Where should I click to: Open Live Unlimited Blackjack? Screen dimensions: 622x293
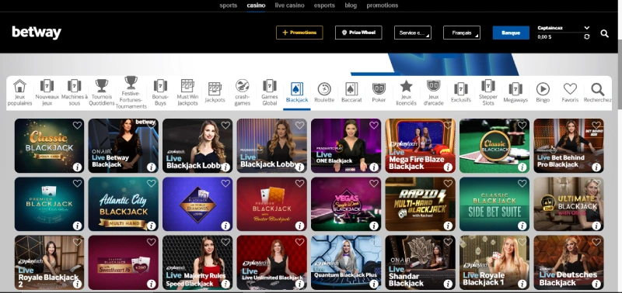click(x=271, y=263)
